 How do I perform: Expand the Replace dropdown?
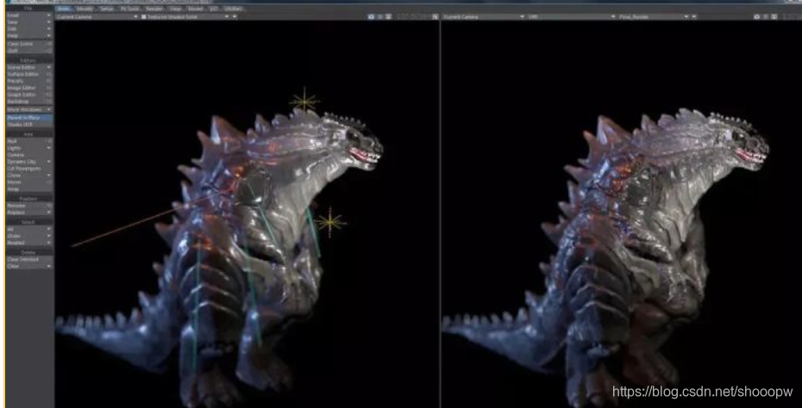29,212
